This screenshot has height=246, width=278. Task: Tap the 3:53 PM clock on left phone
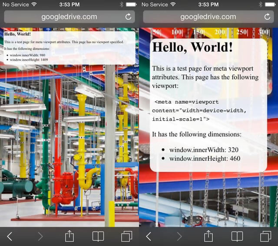pyautogui.click(x=69, y=4)
